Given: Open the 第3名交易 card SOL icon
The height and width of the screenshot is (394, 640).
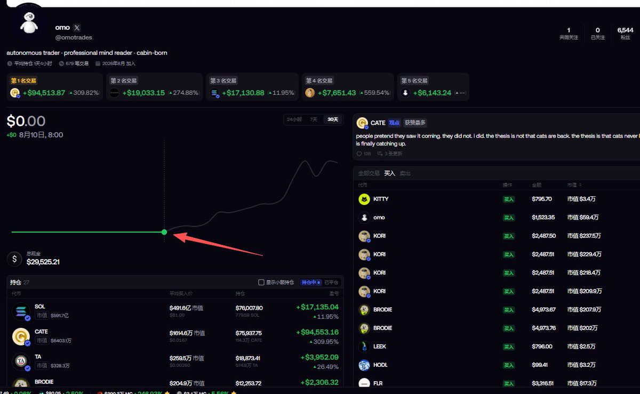Looking at the screenshot, I should pyautogui.click(x=214, y=93).
